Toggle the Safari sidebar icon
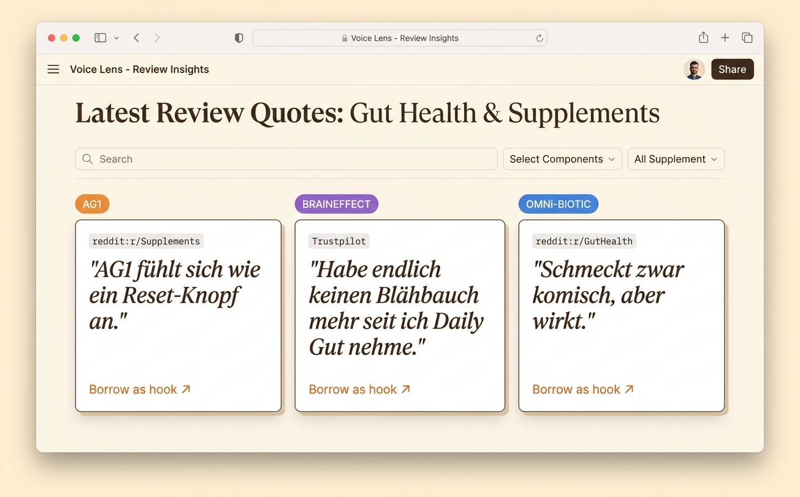800x497 pixels. [101, 38]
